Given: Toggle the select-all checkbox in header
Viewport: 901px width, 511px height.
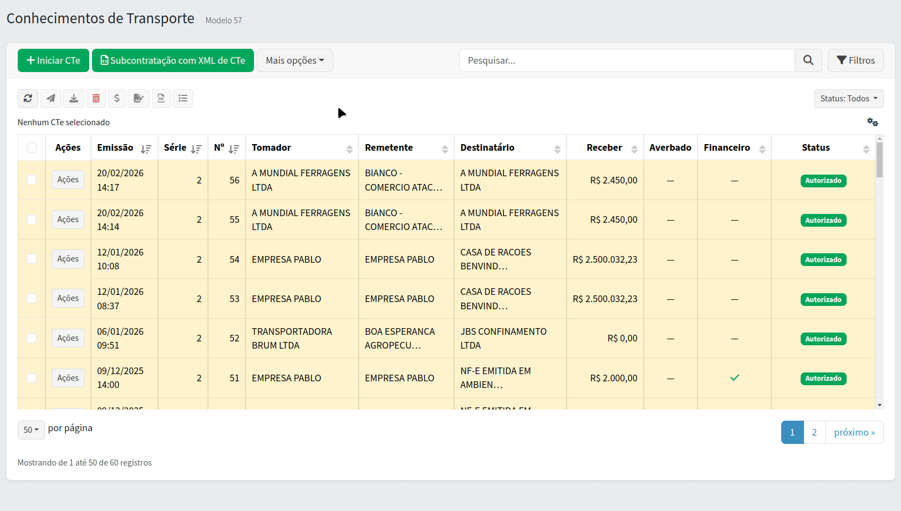Looking at the screenshot, I should coord(32,147).
